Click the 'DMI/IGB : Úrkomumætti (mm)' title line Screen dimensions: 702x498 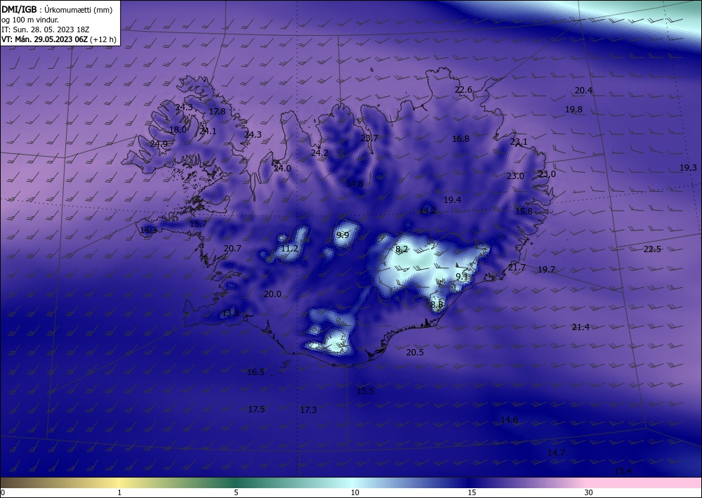point(57,9)
